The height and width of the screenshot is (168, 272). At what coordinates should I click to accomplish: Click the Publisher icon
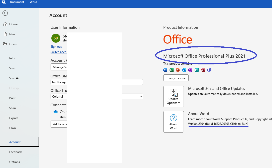196,70
